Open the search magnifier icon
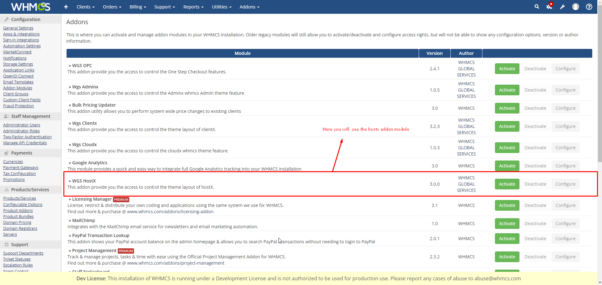602x285 pixels. click(x=537, y=7)
